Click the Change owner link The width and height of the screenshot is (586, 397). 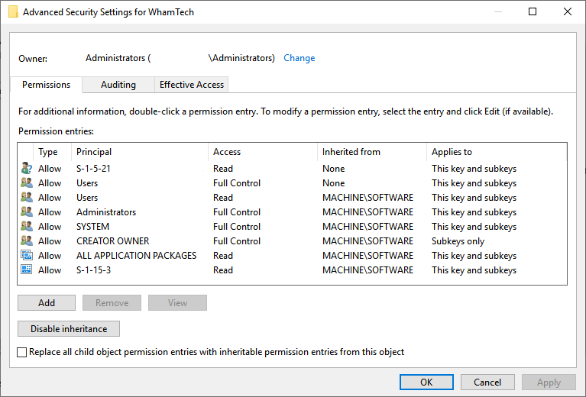299,58
